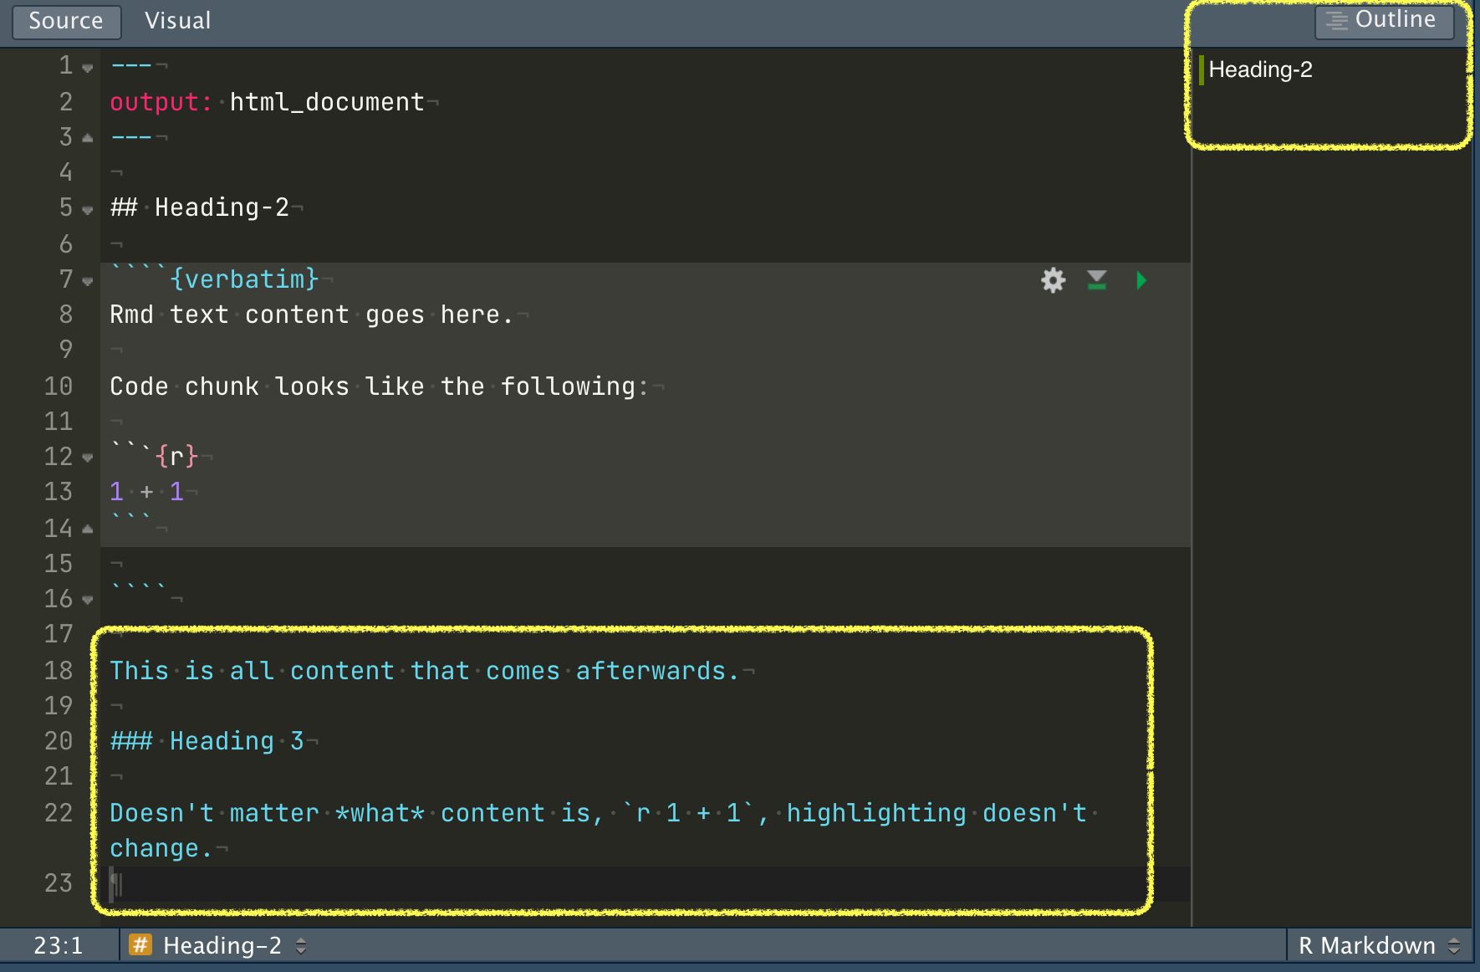Switch to Visual editing mode
Screen dimensions: 1480x972
(176, 21)
